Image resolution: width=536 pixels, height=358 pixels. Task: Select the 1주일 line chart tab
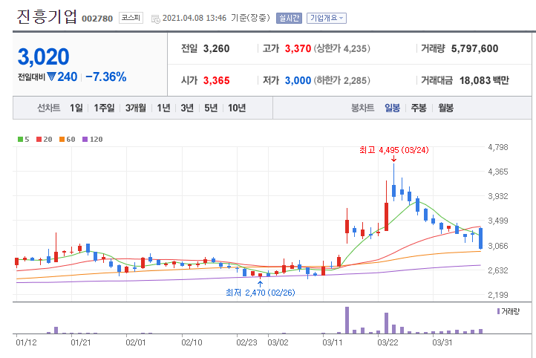click(104, 108)
